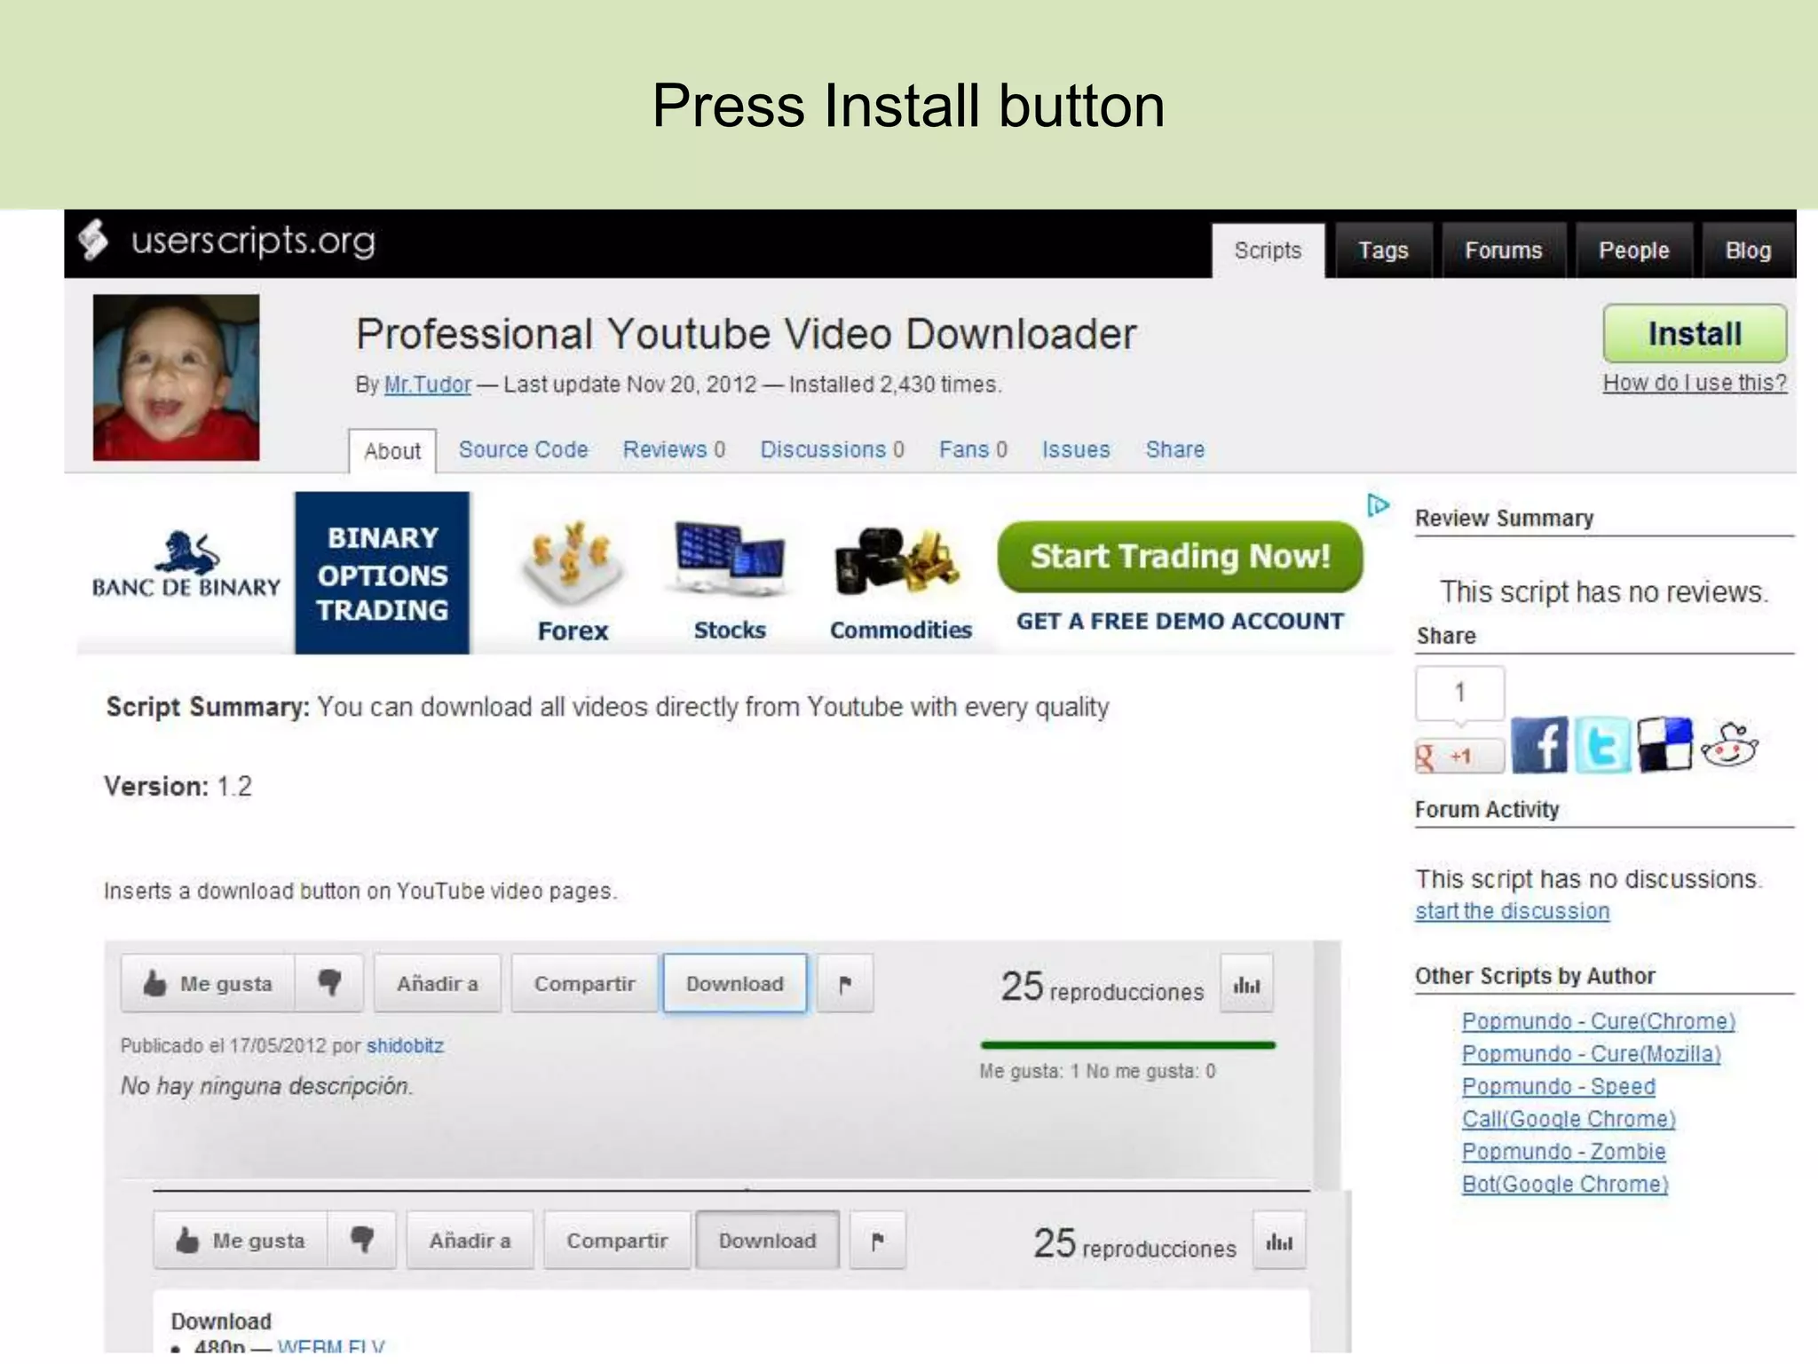The image size is (1818, 1364).
Task: Click 'Version: 1.2' text
Action: tap(178, 787)
